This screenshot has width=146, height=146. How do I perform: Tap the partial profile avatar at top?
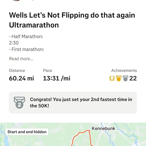[x=17, y=0]
